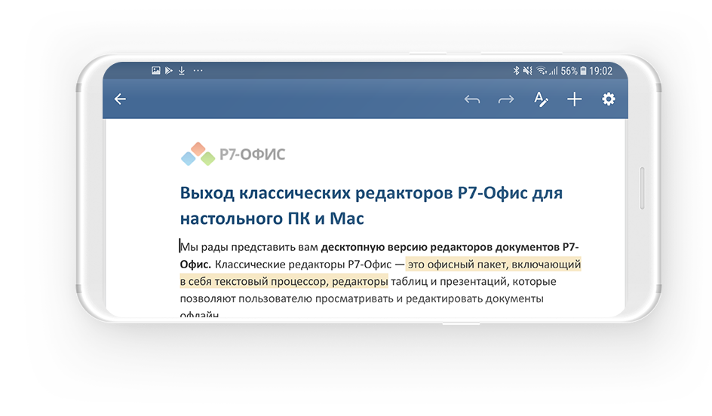
Task: Tap the Bluetooth status icon
Action: coord(516,70)
